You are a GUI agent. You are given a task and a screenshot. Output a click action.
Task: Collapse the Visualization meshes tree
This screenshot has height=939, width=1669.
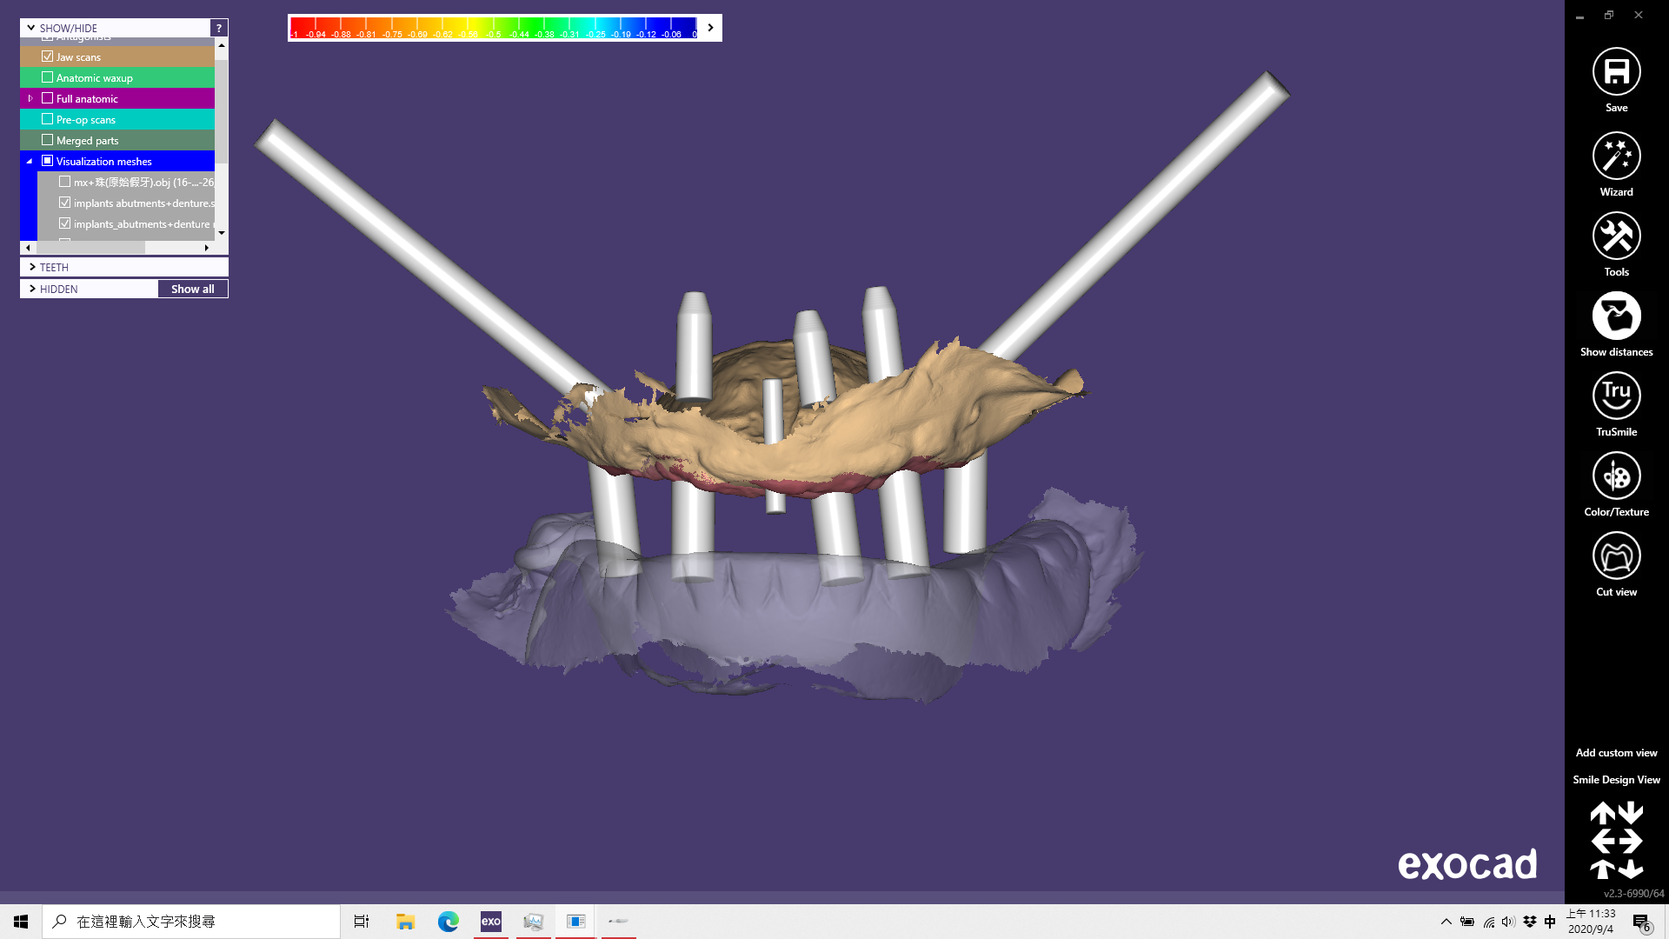coord(30,161)
